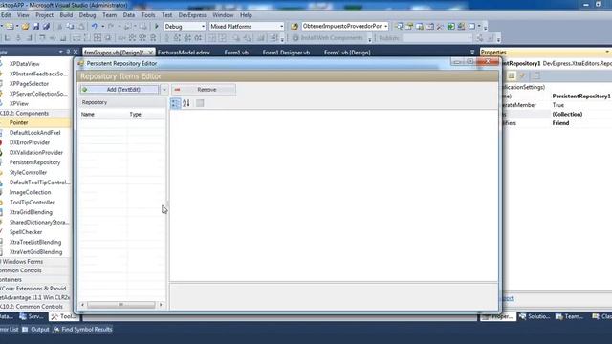The image size is (612, 344).
Task: Switch to the FacturasModel.edmx tab
Action: click(184, 53)
